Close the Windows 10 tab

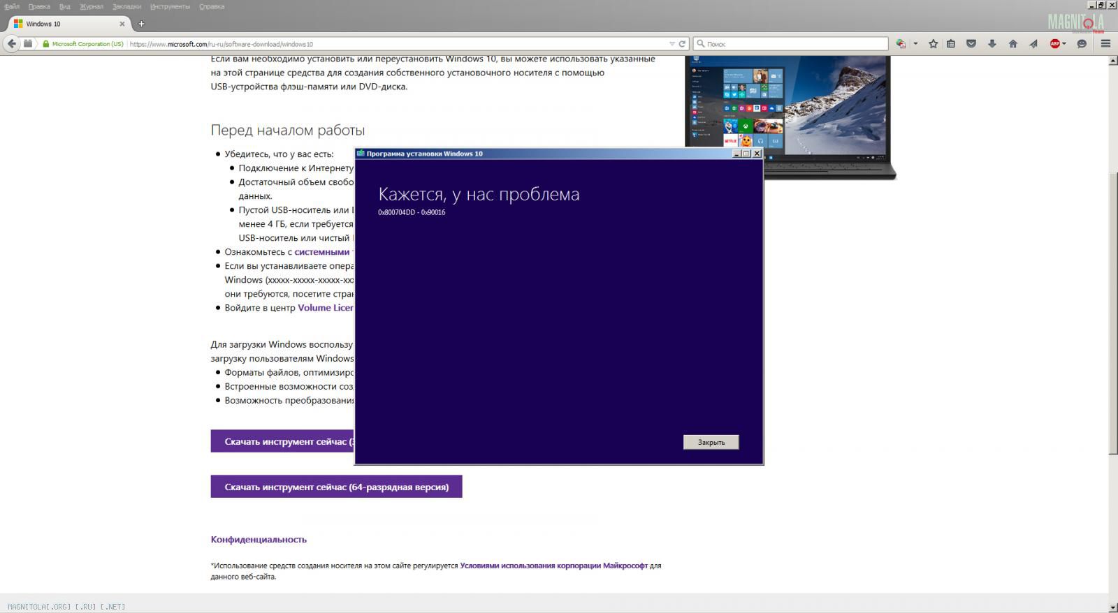pyautogui.click(x=122, y=24)
